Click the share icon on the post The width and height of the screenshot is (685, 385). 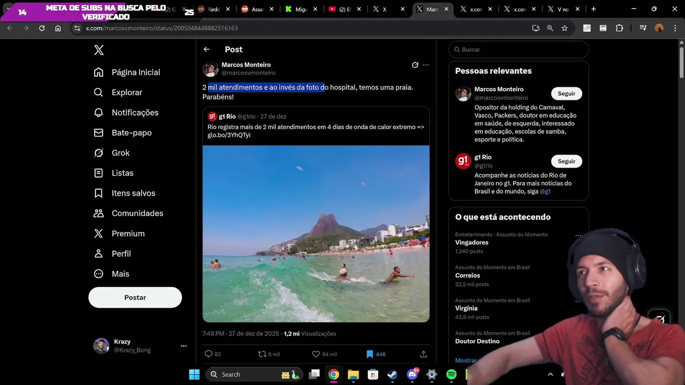click(x=423, y=354)
